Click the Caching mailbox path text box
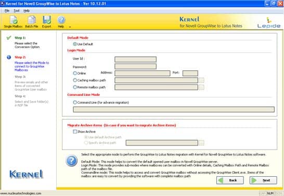 pos(156,80)
